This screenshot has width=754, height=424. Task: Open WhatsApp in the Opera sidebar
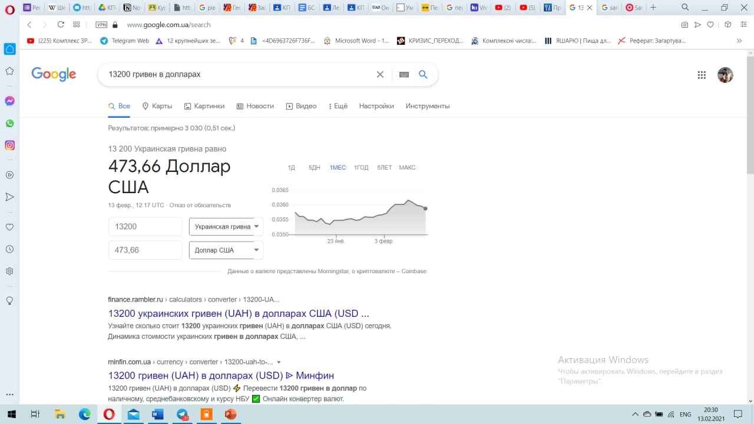(9, 123)
